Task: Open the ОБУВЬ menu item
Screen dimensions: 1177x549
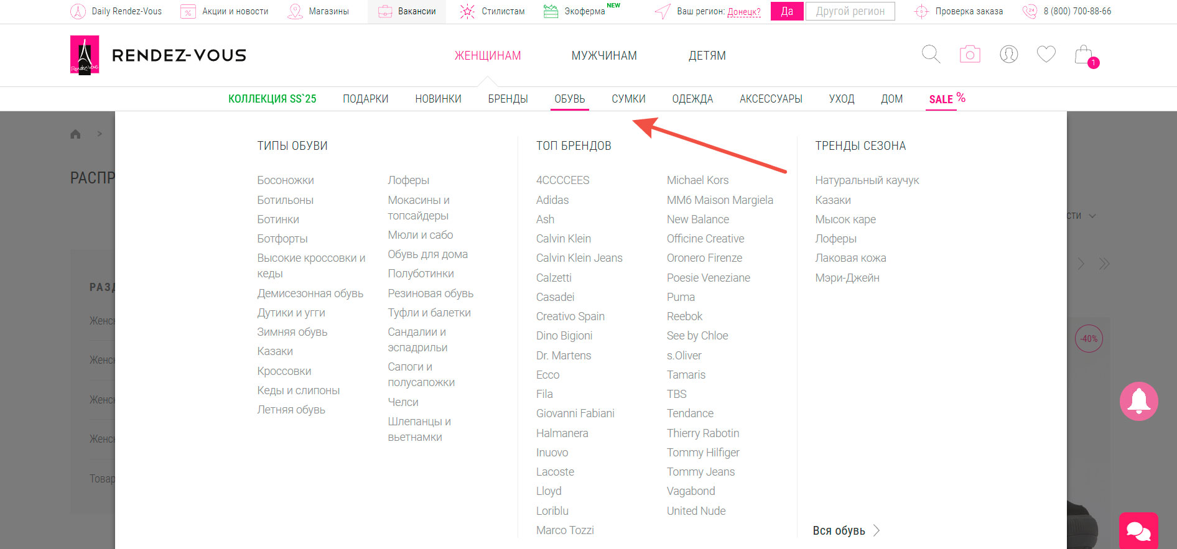Action: click(x=570, y=99)
